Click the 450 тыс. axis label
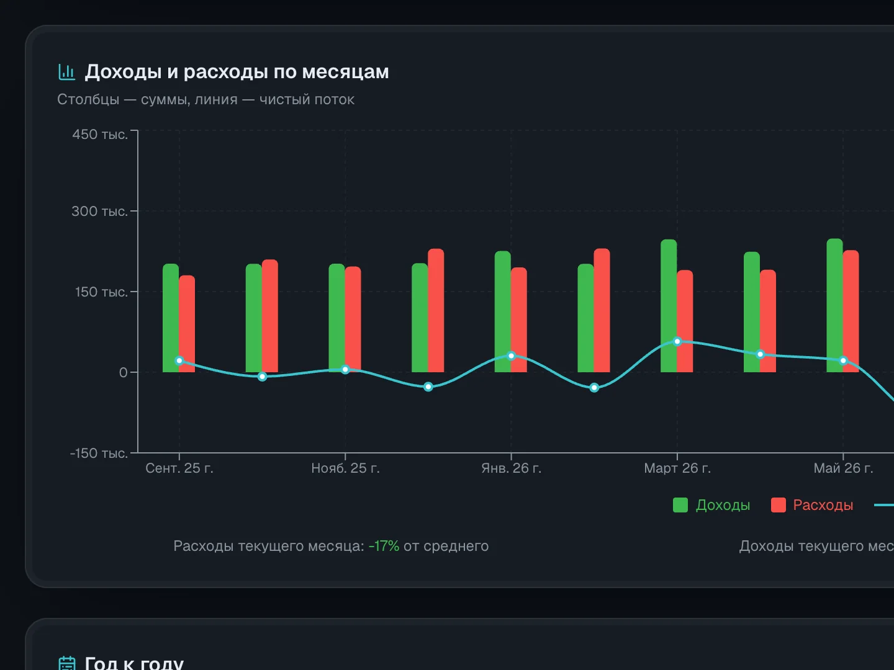Viewport: 894px width, 670px height. pyautogui.click(x=100, y=134)
